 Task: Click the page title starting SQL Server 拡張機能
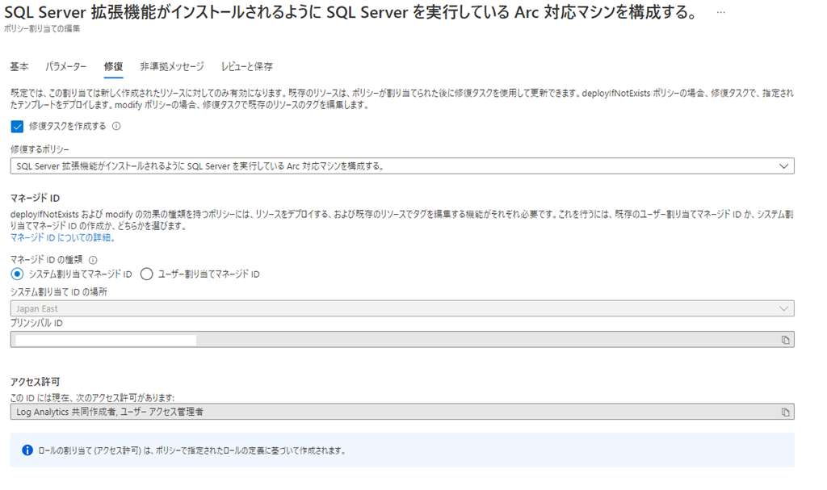pyautogui.click(x=352, y=12)
